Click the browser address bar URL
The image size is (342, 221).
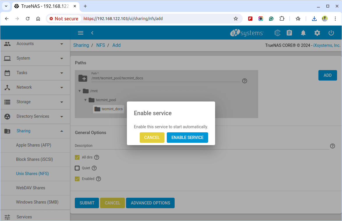coord(123,19)
